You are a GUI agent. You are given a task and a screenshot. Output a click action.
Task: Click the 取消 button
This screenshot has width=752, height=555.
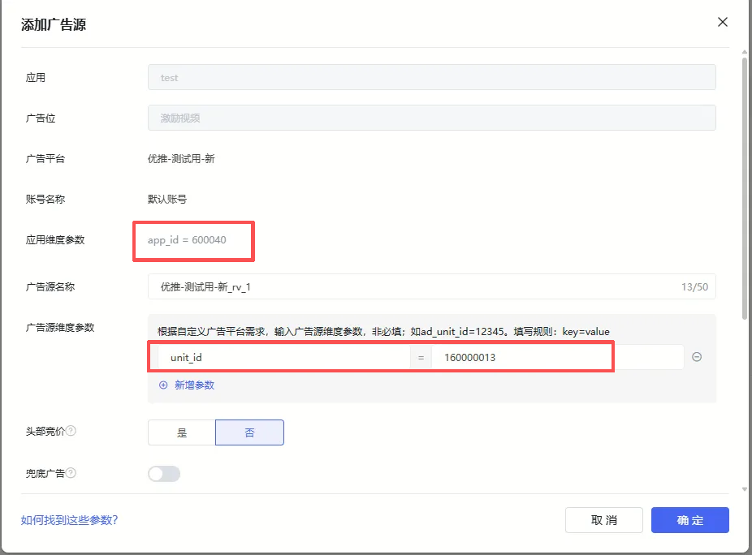coord(604,520)
